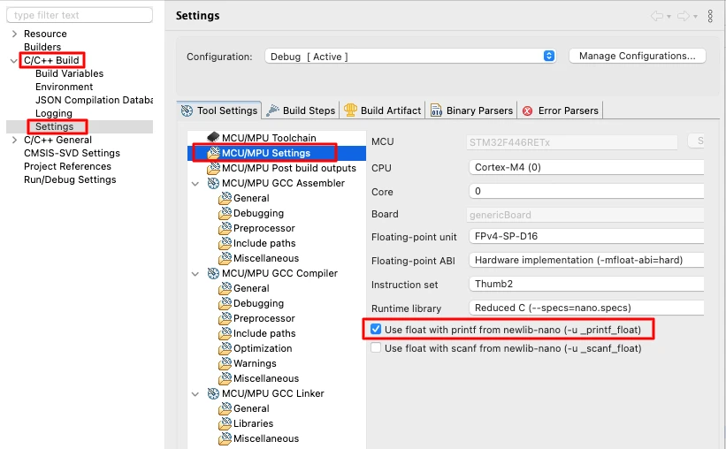Click the Error Parsers red X icon
726x449 pixels.
point(527,111)
